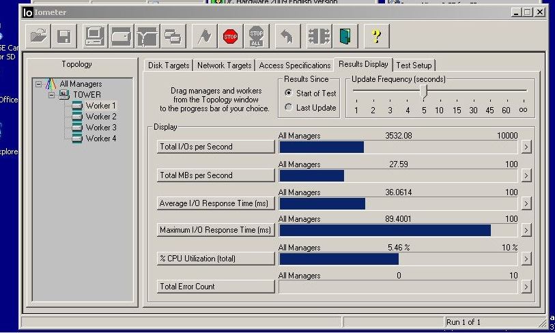Screen dimensions: 555x333
Task: Duplicate the selected worker
Action: coord(173,36)
